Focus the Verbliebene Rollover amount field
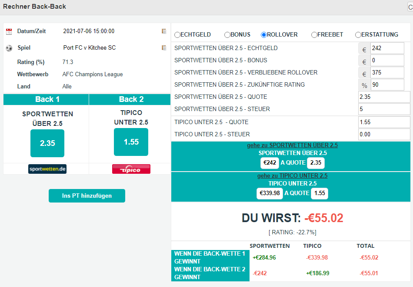Viewport: 413px width, 287px height. 387,73
